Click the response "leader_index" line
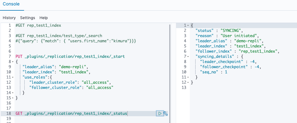 (230, 46)
